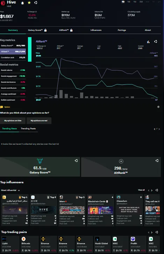Select Galaxy Score row in Key metrics
The image size is (164, 254).
click(13, 46)
